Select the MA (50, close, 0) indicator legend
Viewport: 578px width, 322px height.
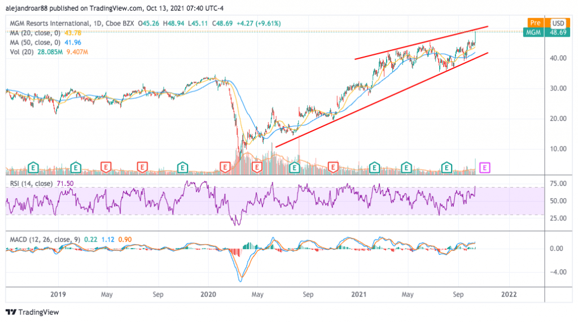(x=35, y=42)
